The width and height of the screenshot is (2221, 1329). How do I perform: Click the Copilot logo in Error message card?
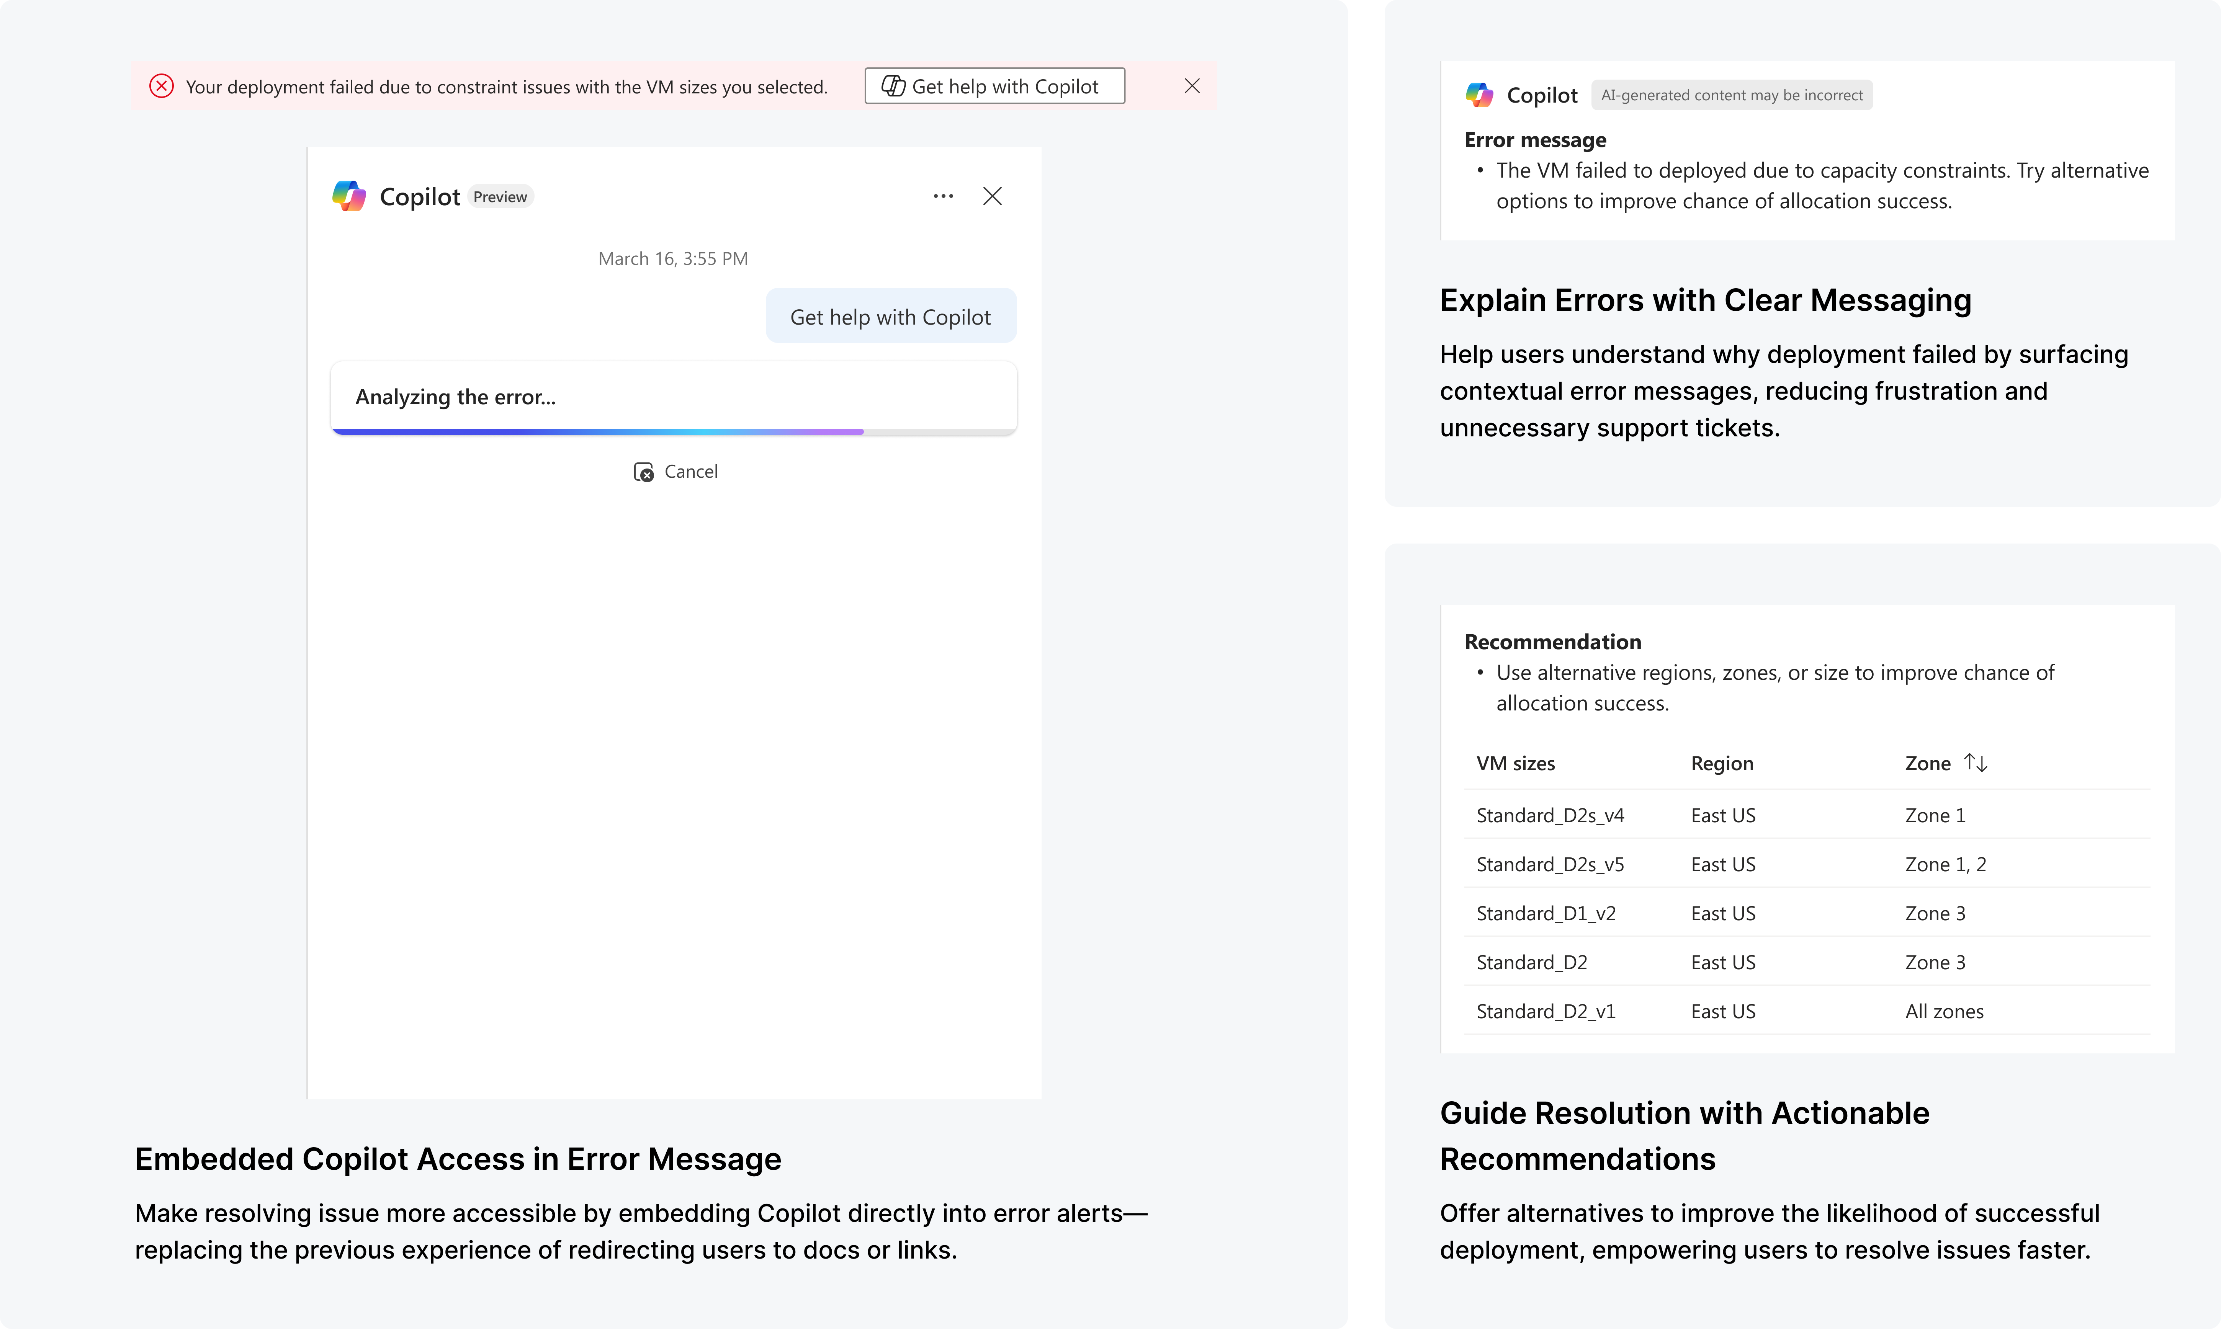(1479, 94)
